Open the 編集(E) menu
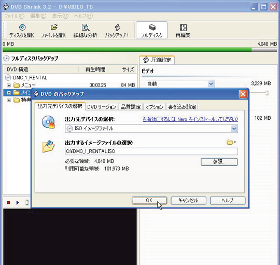 (38, 16)
